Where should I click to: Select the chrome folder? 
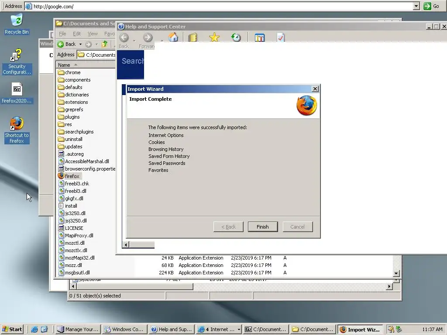click(x=69, y=72)
